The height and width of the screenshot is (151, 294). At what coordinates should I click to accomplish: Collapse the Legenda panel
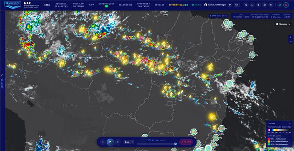coord(290,124)
